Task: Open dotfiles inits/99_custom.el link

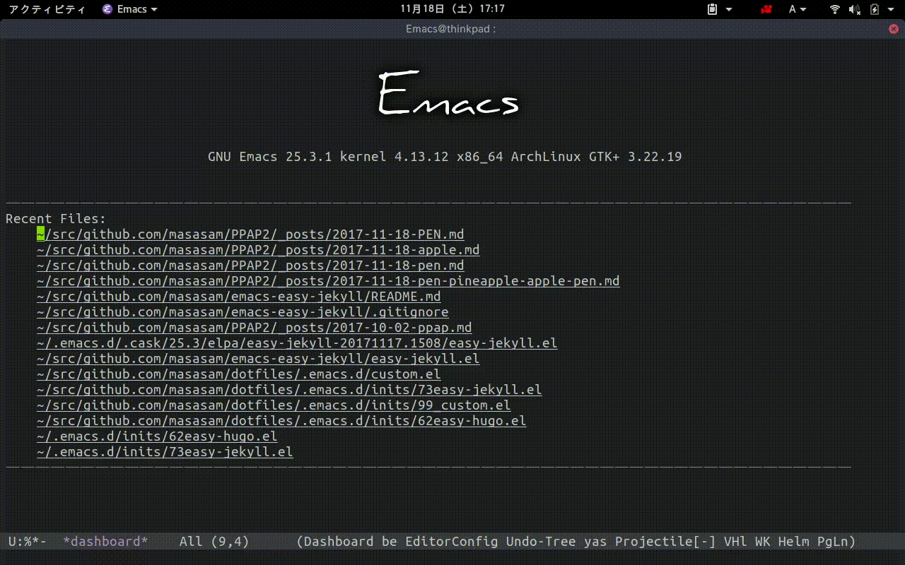Action: pos(274,405)
